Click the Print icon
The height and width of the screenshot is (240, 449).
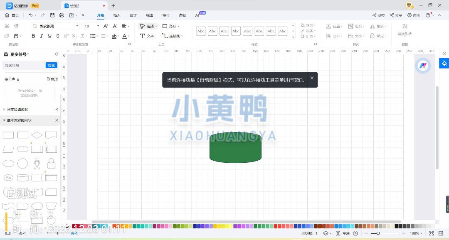pyautogui.click(x=62, y=15)
